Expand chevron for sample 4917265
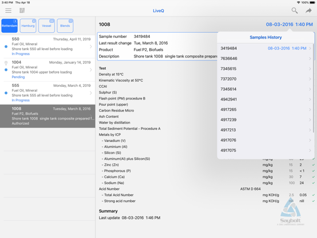This screenshot has height=238, width=317. click(310, 109)
